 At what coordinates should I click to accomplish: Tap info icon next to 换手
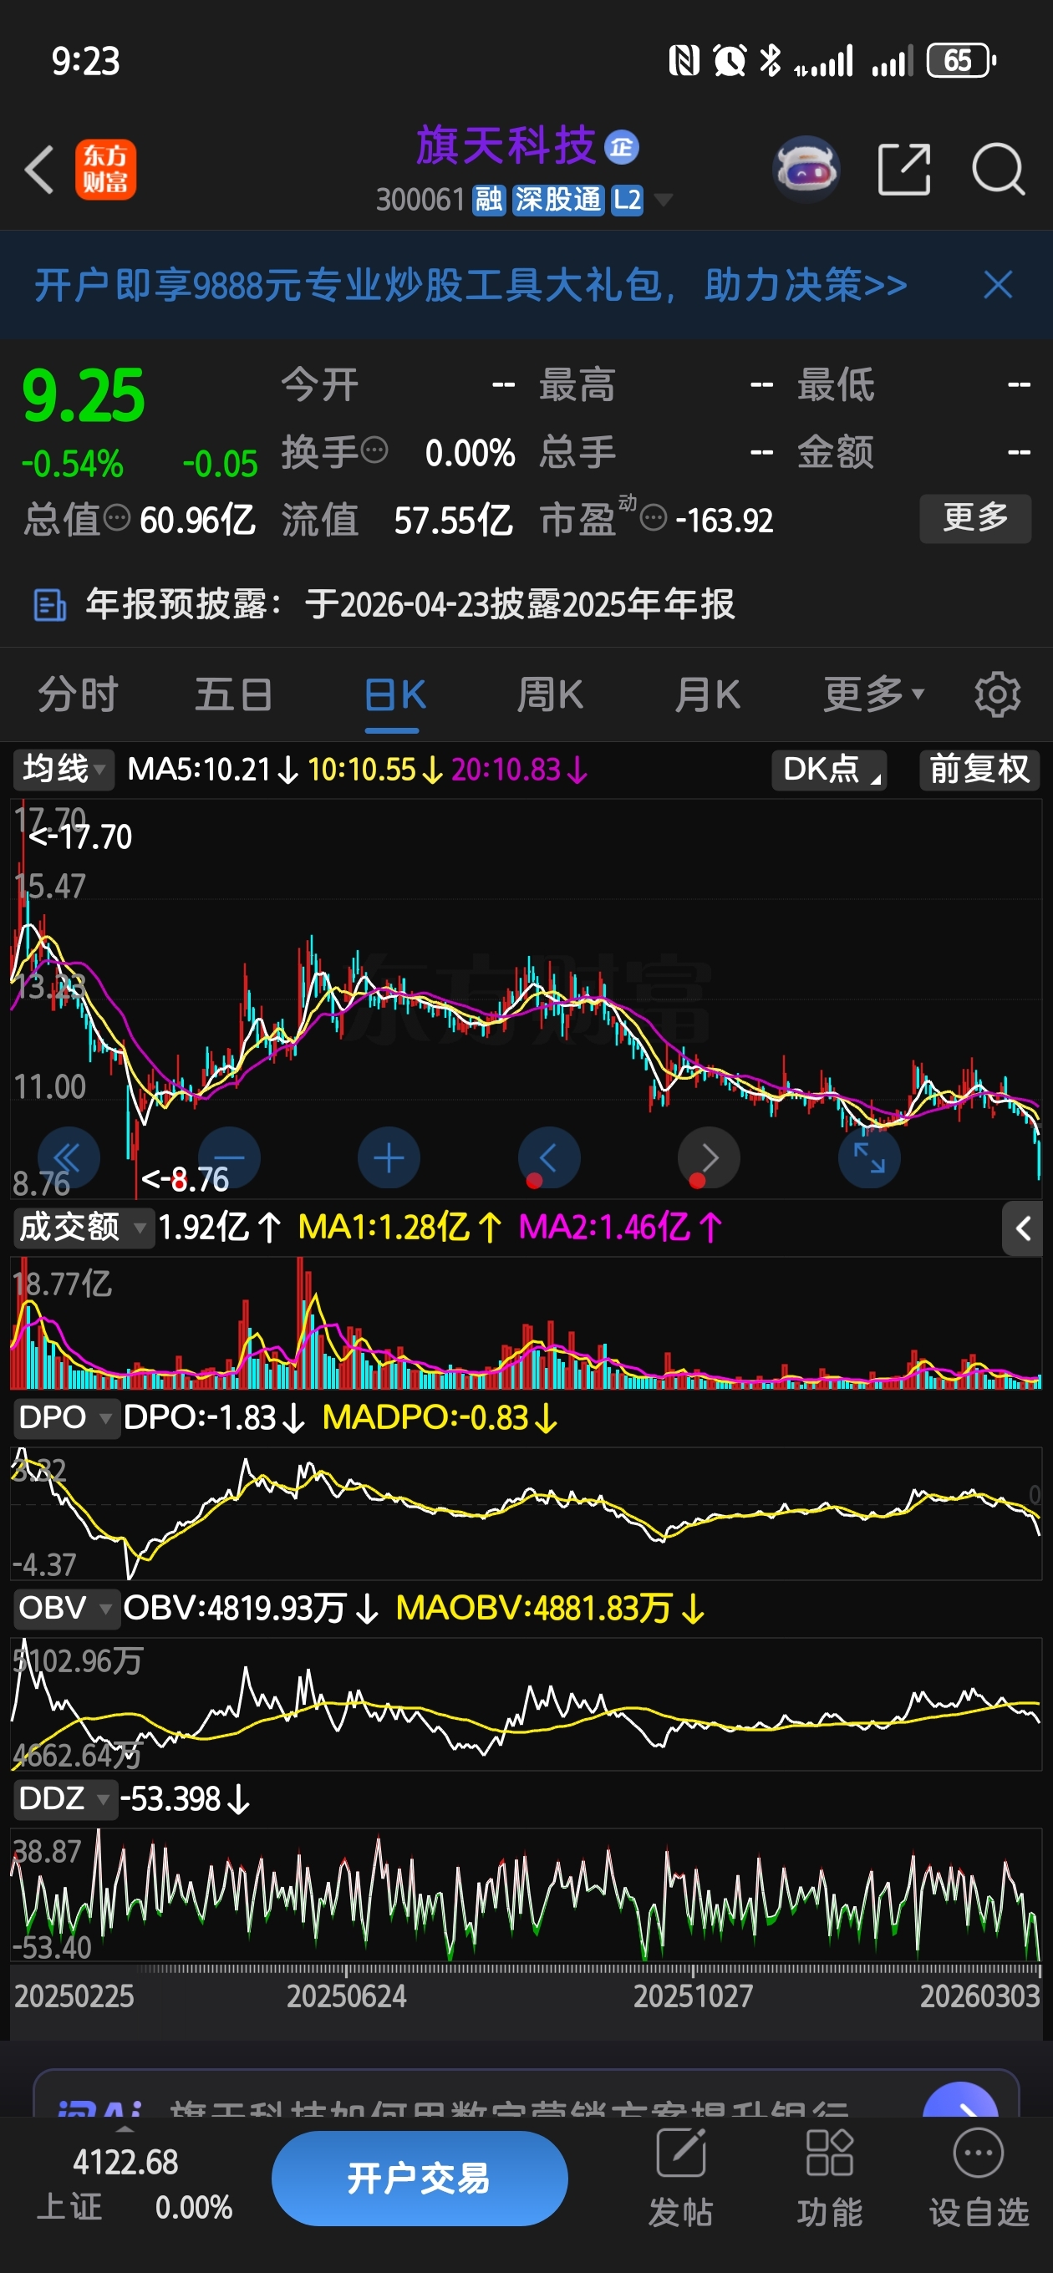pos(374,450)
